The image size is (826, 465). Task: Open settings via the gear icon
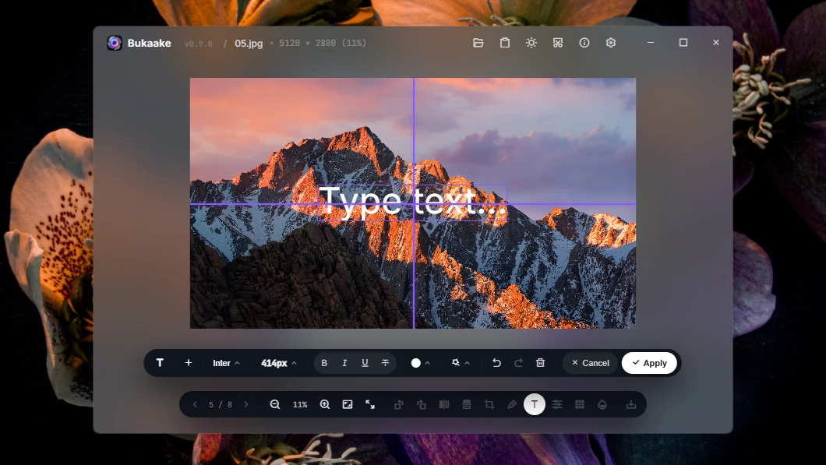[x=611, y=43]
